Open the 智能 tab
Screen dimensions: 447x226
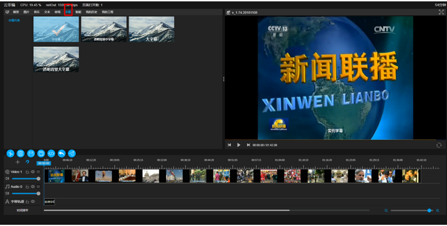pyautogui.click(x=78, y=12)
